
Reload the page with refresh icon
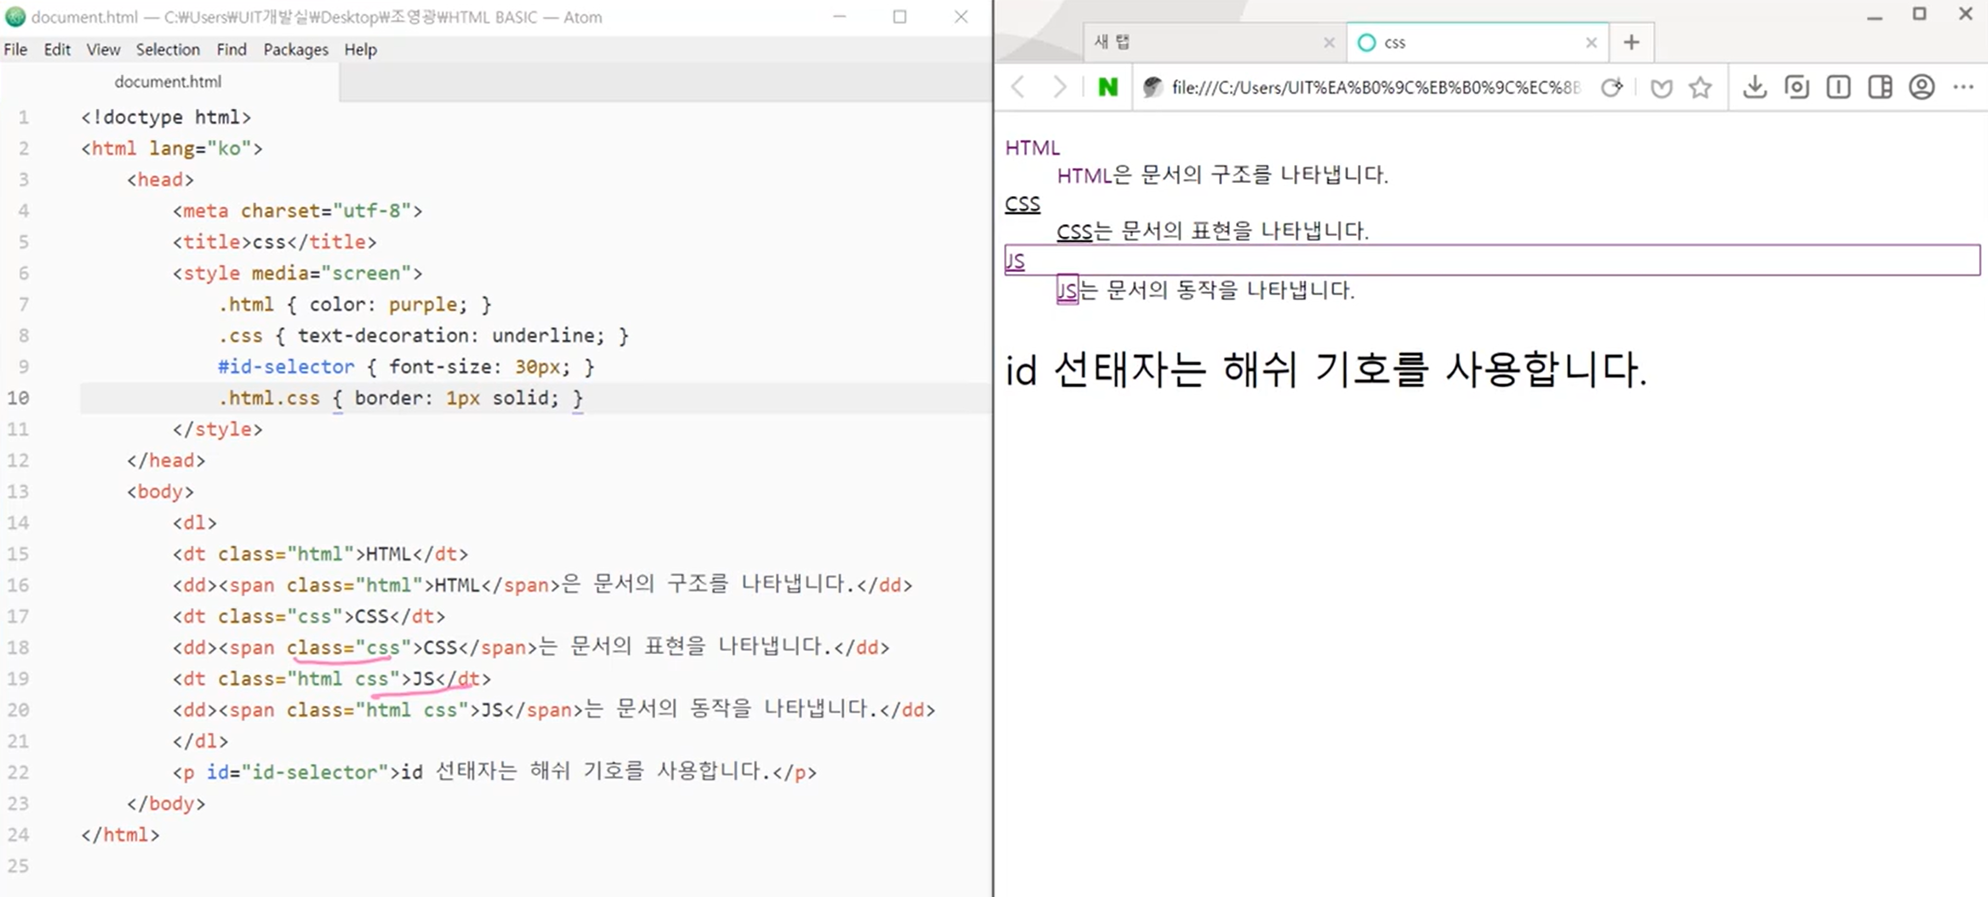(x=1611, y=87)
